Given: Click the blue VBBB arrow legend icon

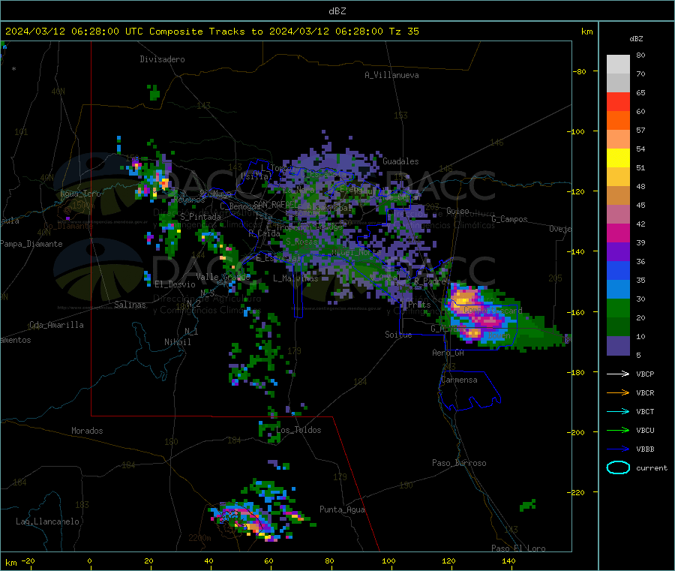Looking at the screenshot, I should pyautogui.click(x=618, y=449).
